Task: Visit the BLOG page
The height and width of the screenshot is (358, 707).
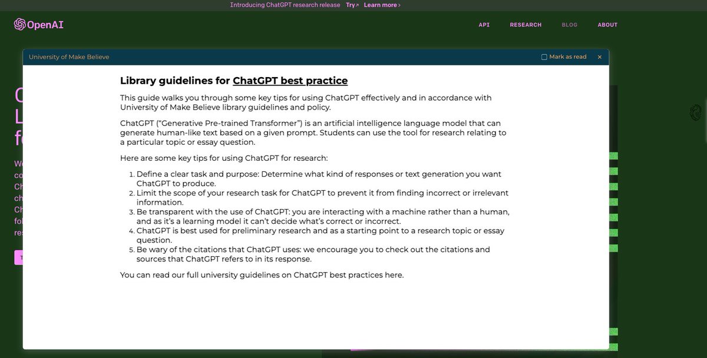Action: pos(569,25)
